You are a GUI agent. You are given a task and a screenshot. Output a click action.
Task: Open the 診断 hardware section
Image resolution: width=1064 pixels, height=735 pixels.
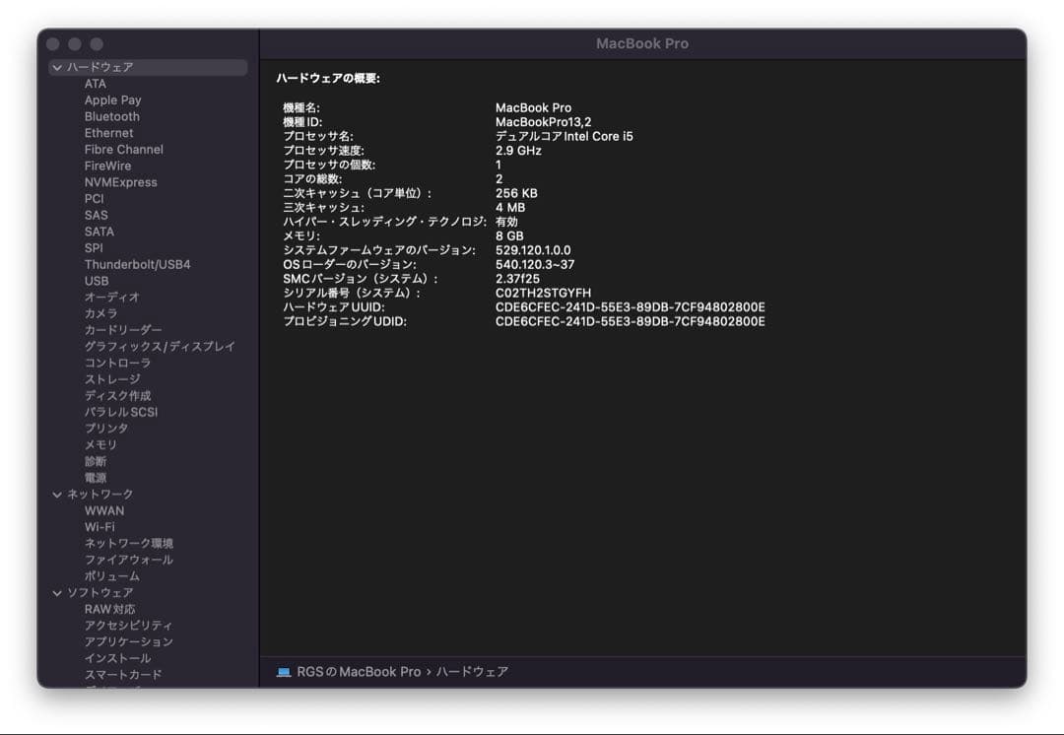pyautogui.click(x=95, y=461)
